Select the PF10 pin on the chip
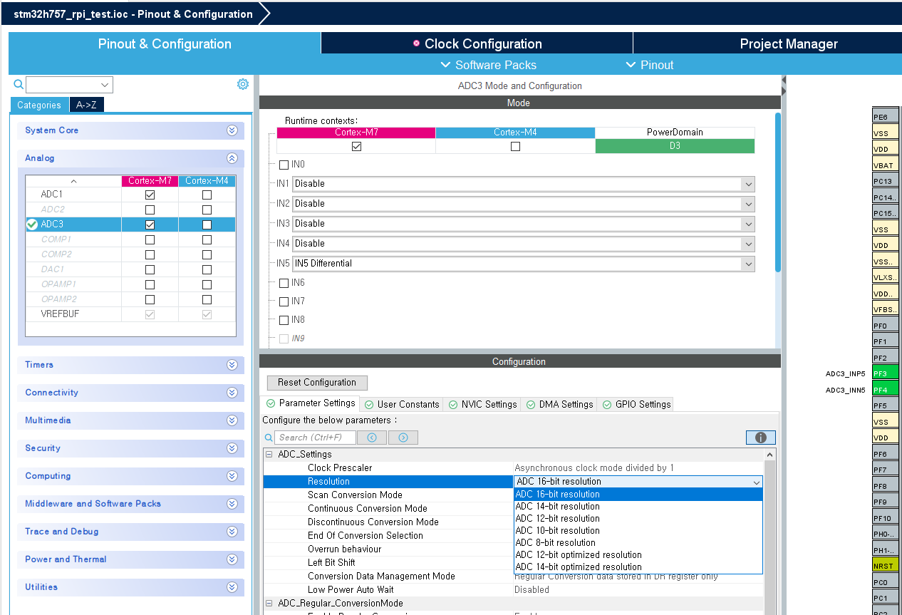Viewport: 902px width, 615px height. pos(886,518)
